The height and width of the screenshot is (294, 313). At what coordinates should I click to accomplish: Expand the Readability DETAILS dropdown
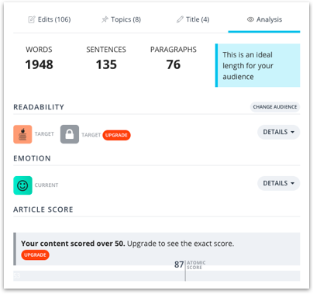278,132
